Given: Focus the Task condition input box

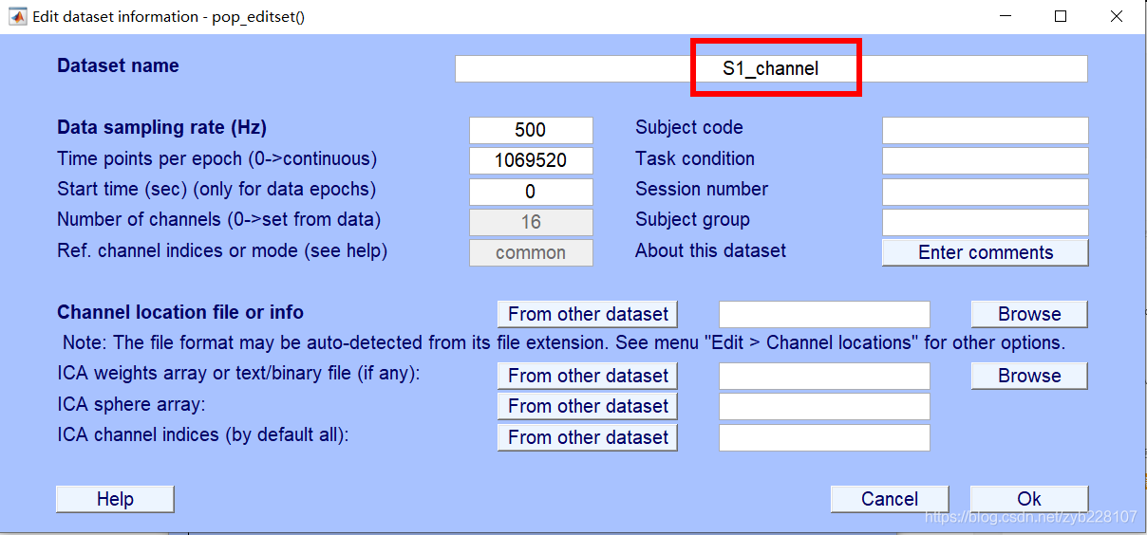Looking at the screenshot, I should pyautogui.click(x=985, y=160).
